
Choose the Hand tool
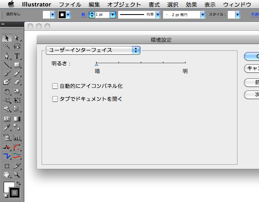click(x=7, y=175)
